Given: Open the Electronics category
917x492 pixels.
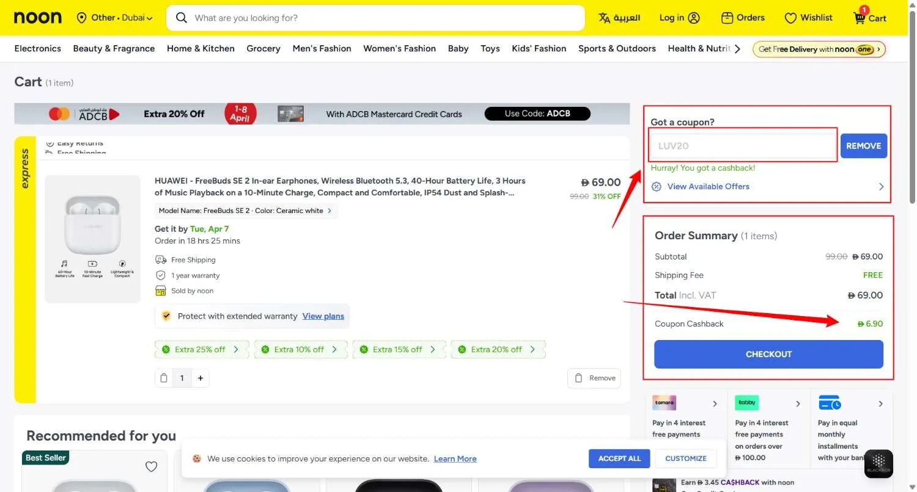Looking at the screenshot, I should click(x=38, y=48).
